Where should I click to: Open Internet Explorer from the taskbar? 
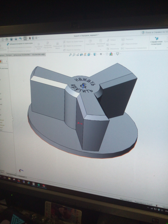click(28, 183)
